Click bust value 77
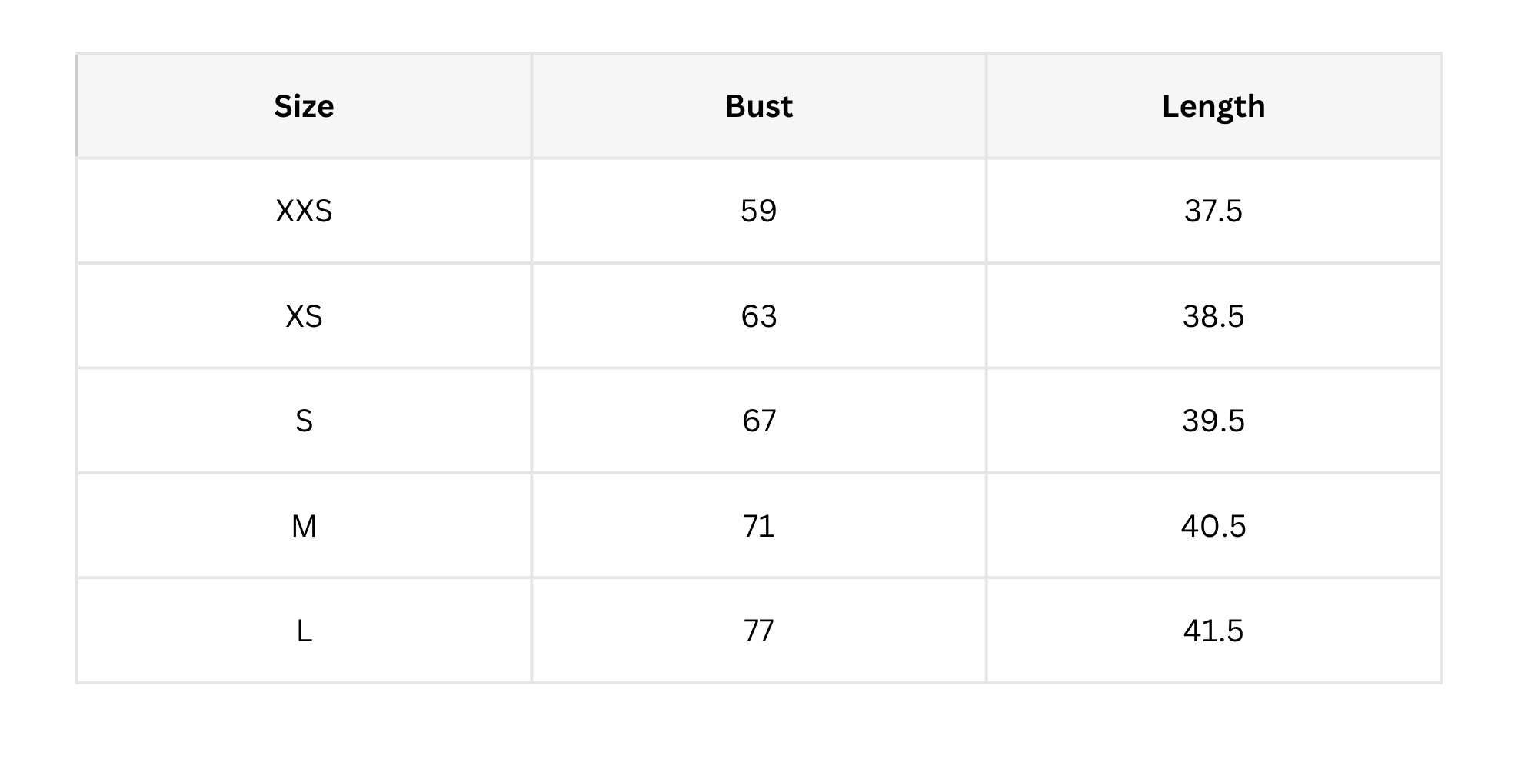The height and width of the screenshot is (769, 1538). [759, 631]
